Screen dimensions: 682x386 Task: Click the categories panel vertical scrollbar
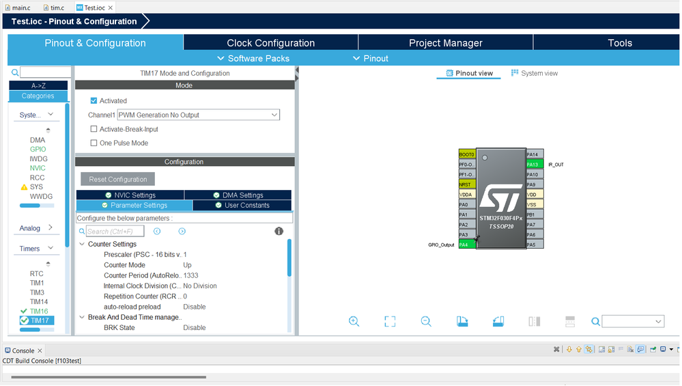67,175
